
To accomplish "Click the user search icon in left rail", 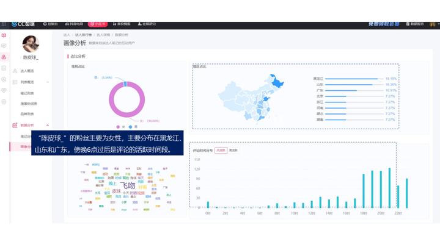I will point(4,79).
